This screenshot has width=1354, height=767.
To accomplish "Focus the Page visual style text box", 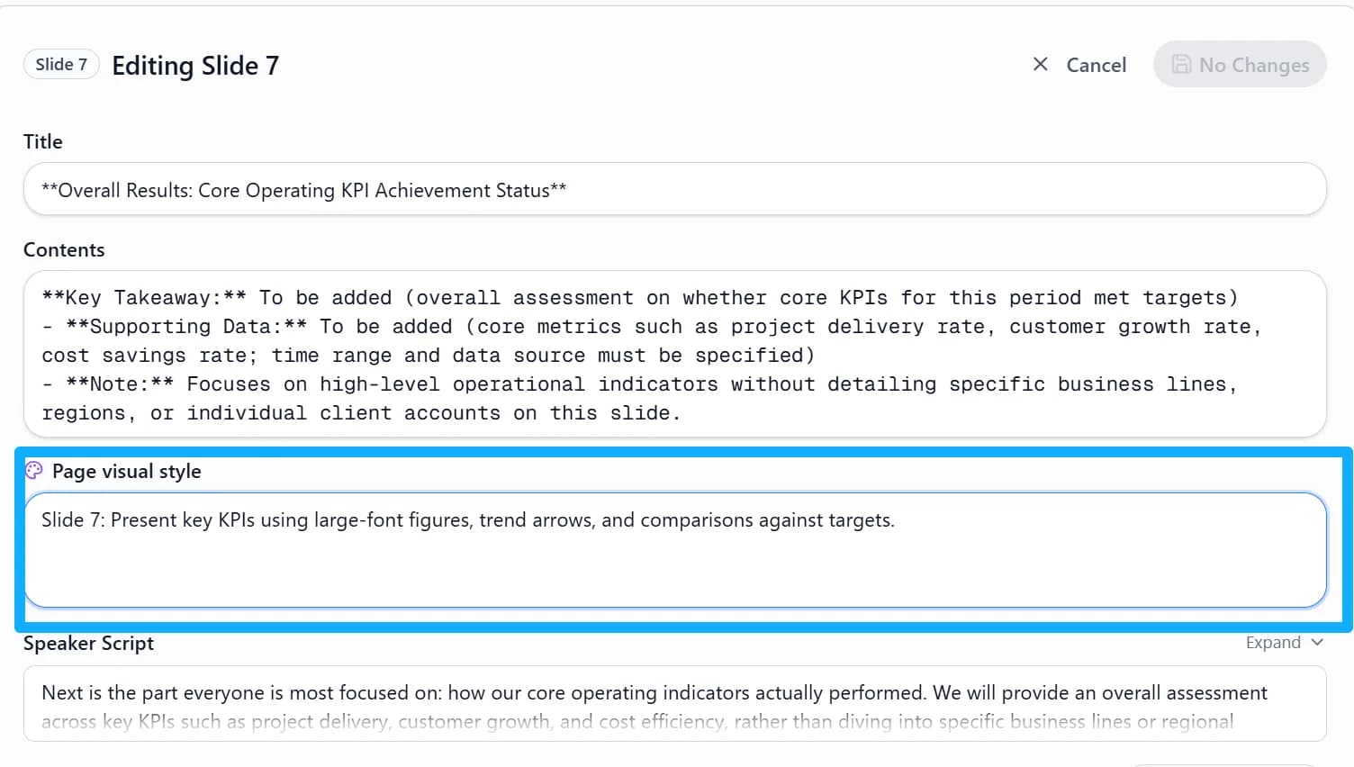I will 674,550.
